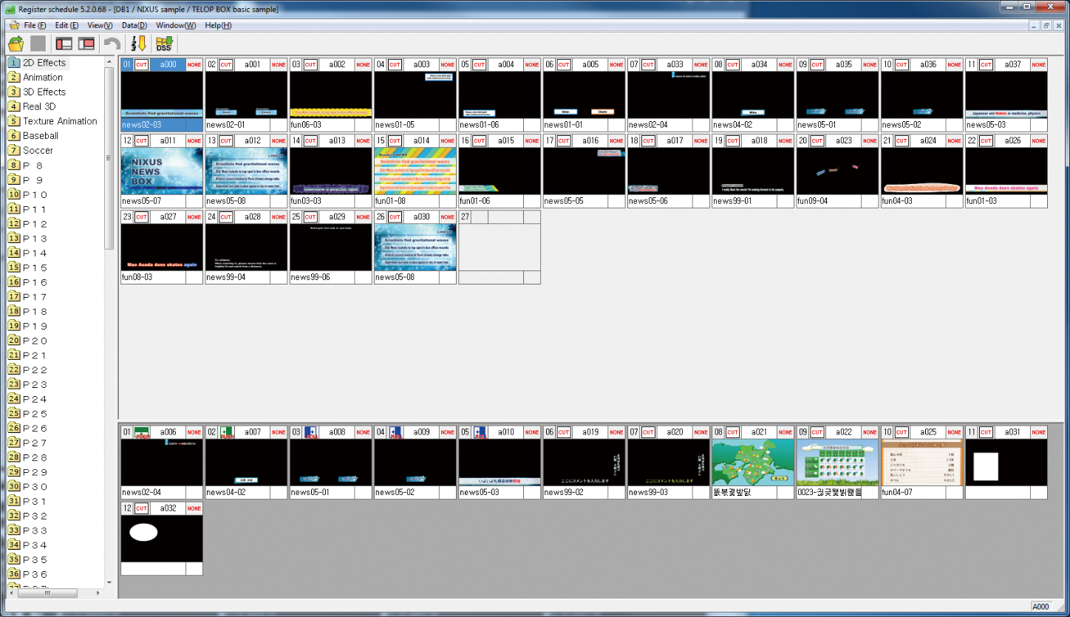Click the undo arrow toolbar icon
1070x617 pixels.
click(x=112, y=44)
